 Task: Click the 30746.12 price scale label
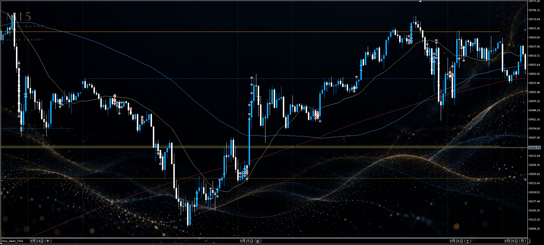pos(534,10)
